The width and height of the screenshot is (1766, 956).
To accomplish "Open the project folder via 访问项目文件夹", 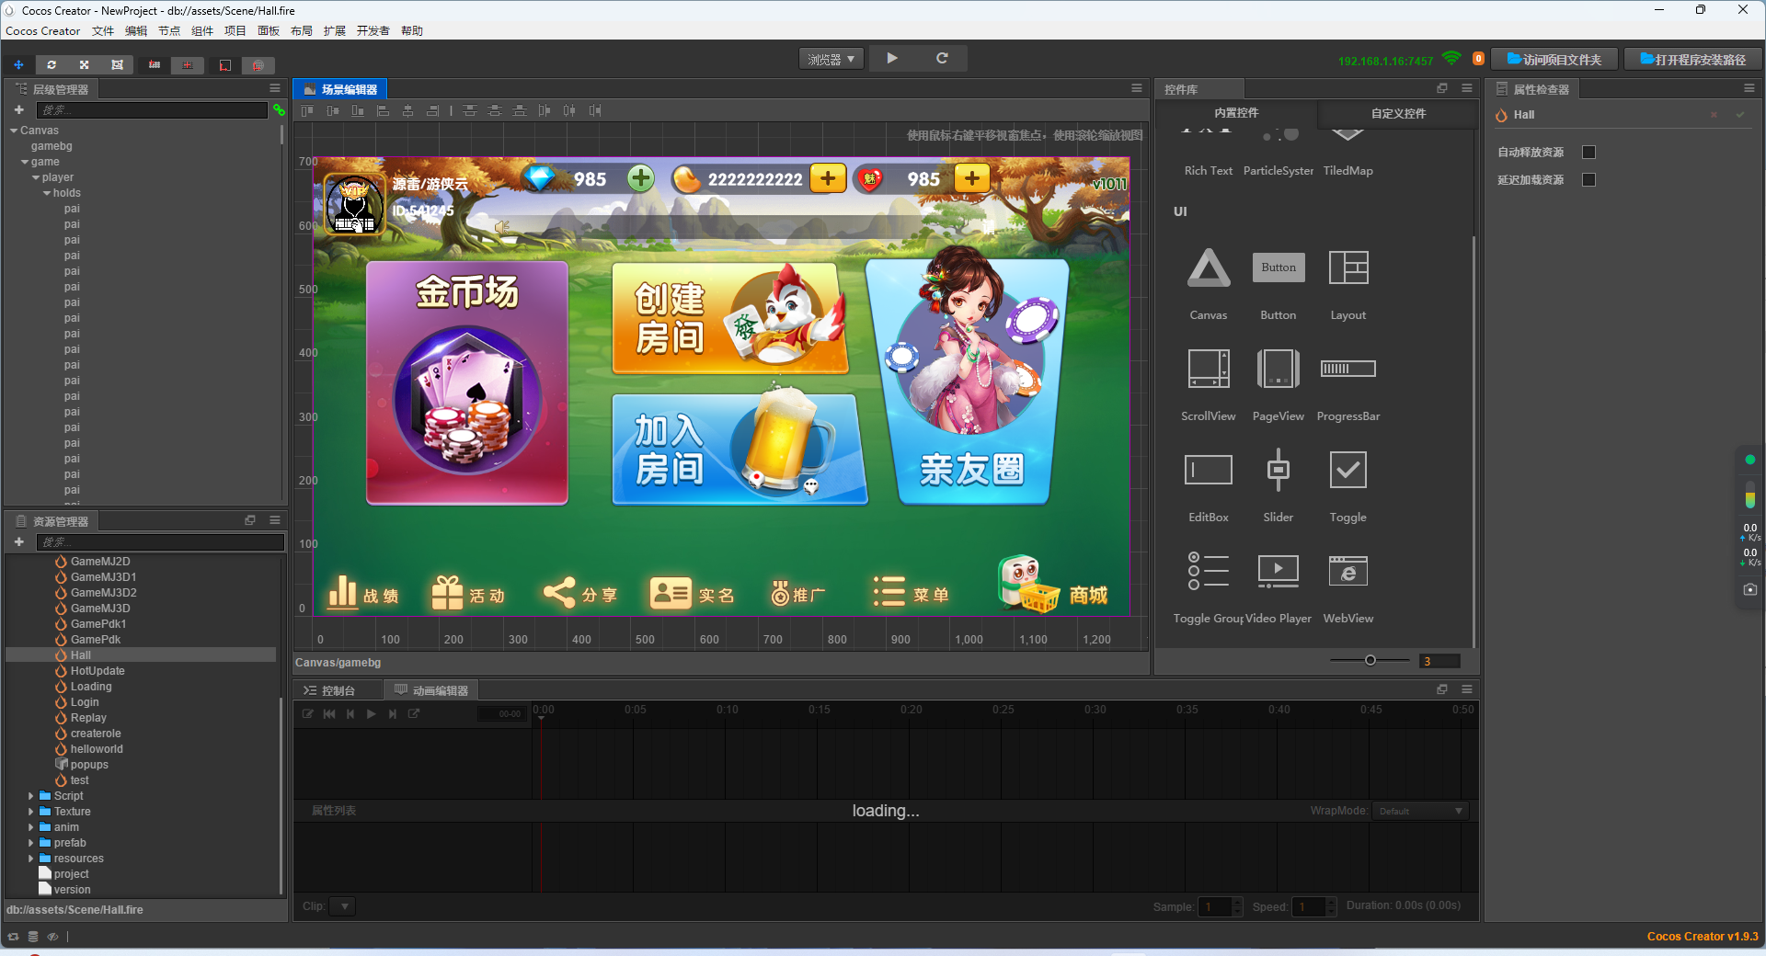I will [x=1553, y=58].
